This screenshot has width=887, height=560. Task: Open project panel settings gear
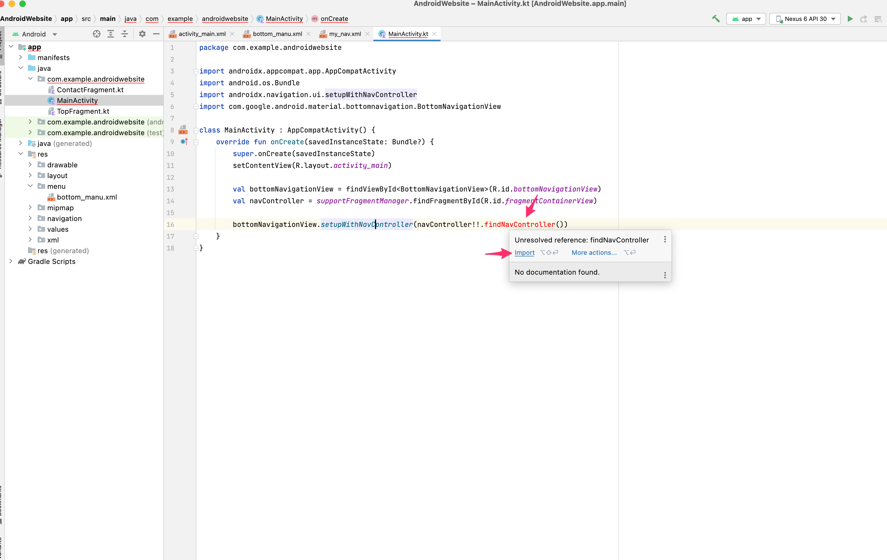142,34
